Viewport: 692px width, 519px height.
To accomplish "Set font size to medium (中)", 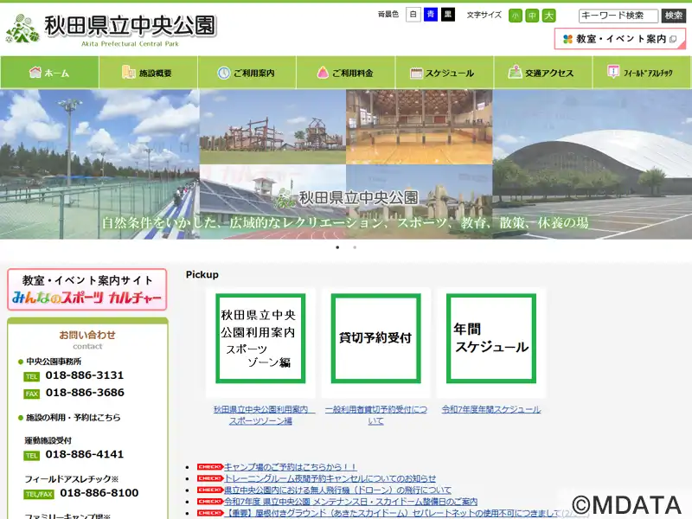I will pyautogui.click(x=532, y=16).
